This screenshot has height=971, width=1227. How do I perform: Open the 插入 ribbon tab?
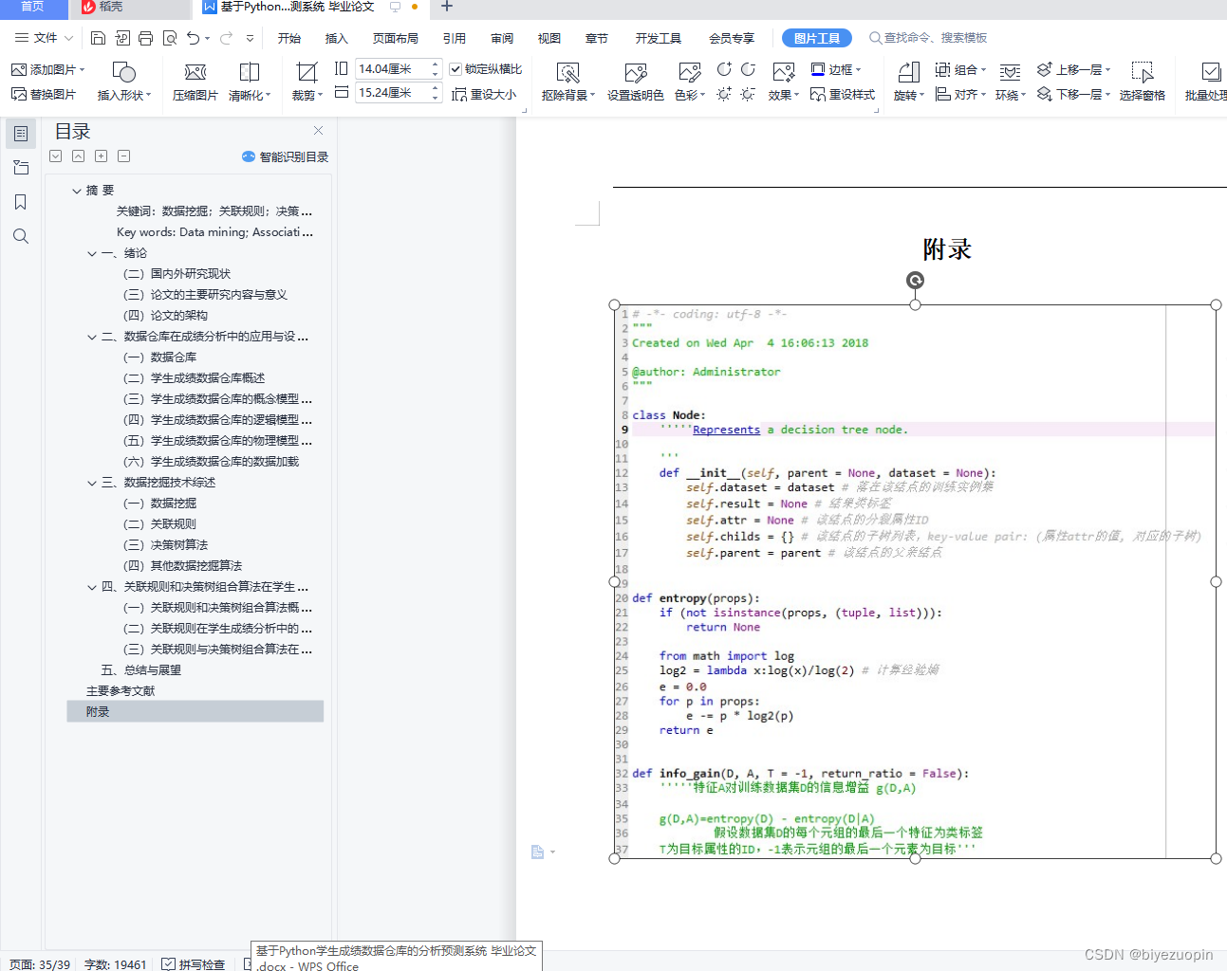pos(337,38)
